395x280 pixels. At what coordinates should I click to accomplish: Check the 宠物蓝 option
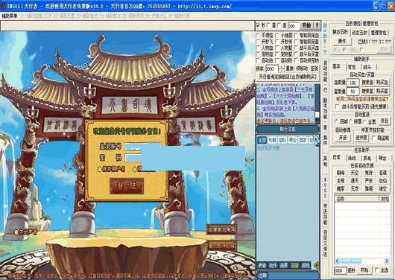(277, 54)
